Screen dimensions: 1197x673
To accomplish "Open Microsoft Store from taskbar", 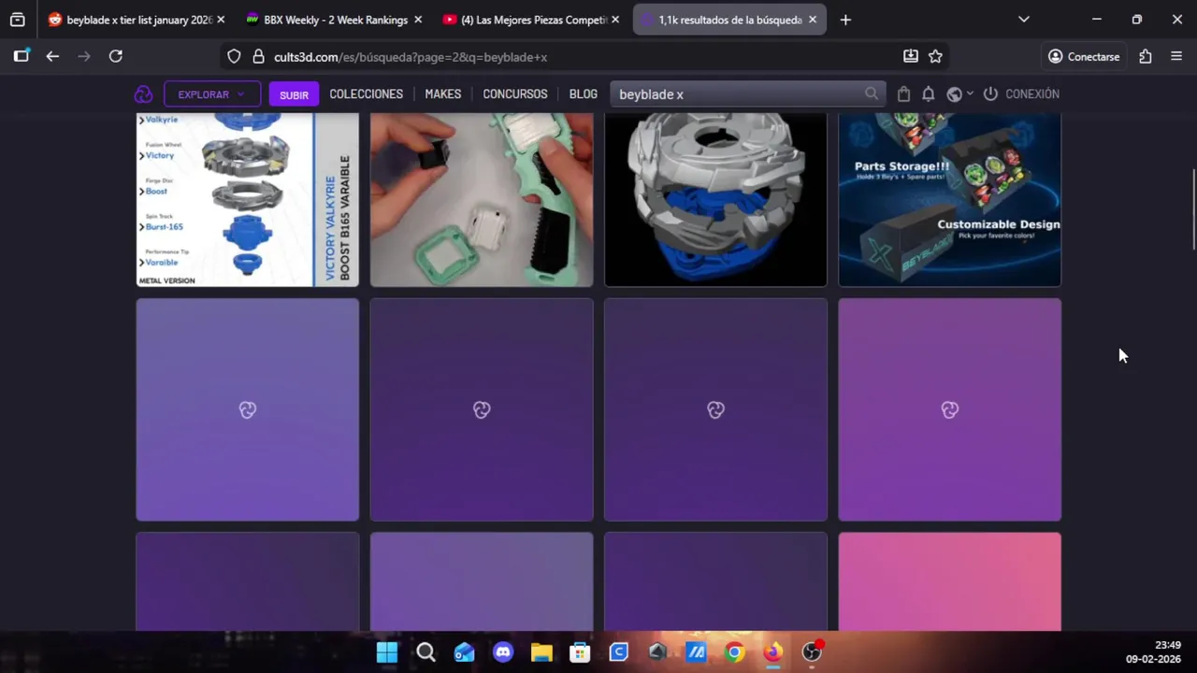I will [580, 652].
